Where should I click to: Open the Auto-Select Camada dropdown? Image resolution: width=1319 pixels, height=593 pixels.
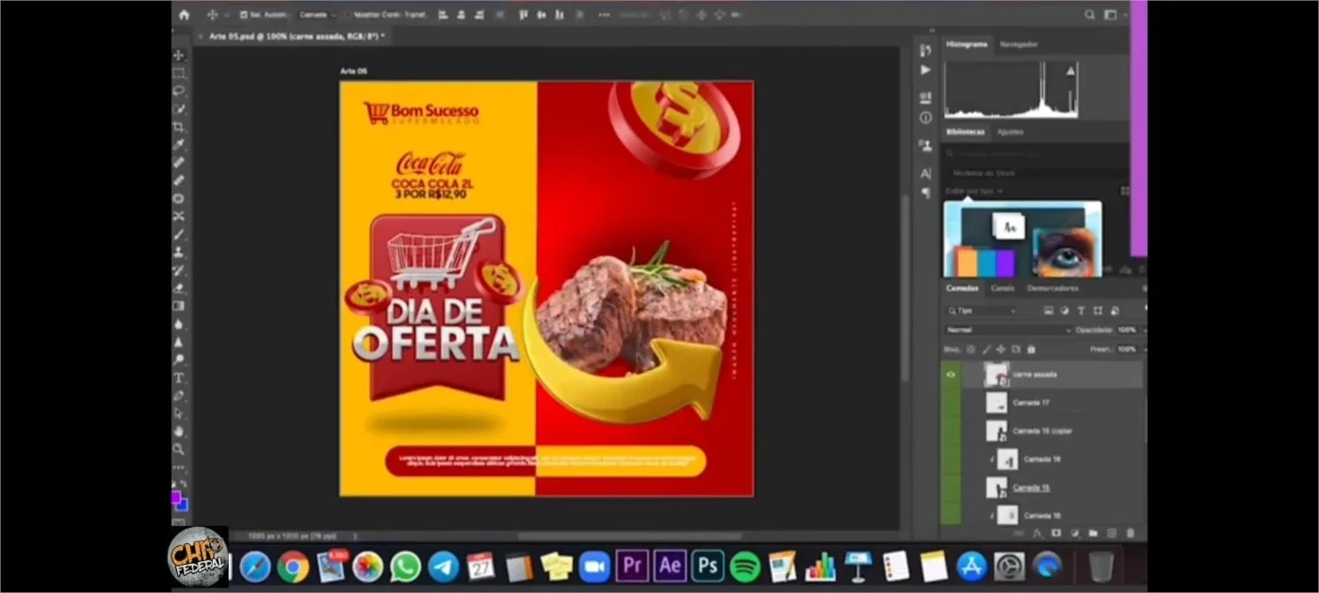point(318,15)
